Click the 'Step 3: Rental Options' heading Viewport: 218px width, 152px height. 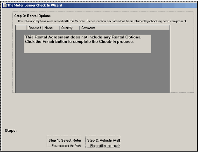pos(32,16)
